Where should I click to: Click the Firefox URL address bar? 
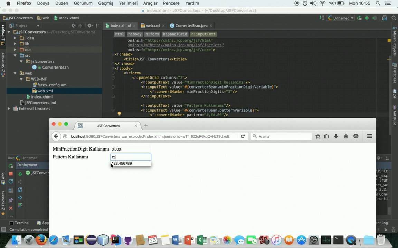[150, 136]
